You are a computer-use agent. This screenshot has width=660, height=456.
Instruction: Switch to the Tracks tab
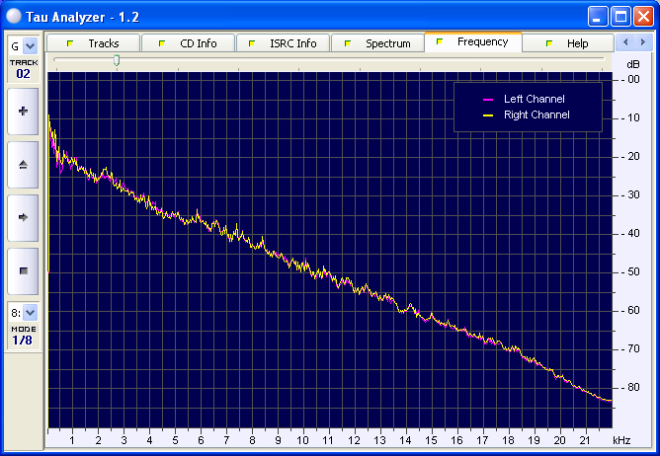click(94, 43)
